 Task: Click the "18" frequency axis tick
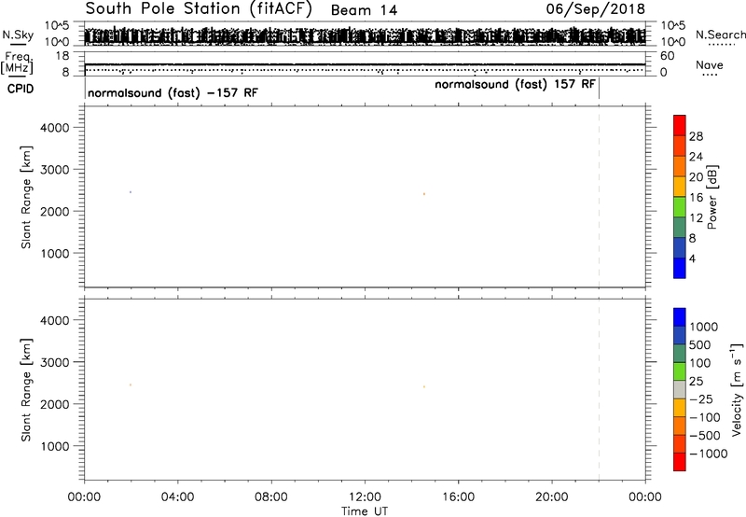[x=62, y=56]
